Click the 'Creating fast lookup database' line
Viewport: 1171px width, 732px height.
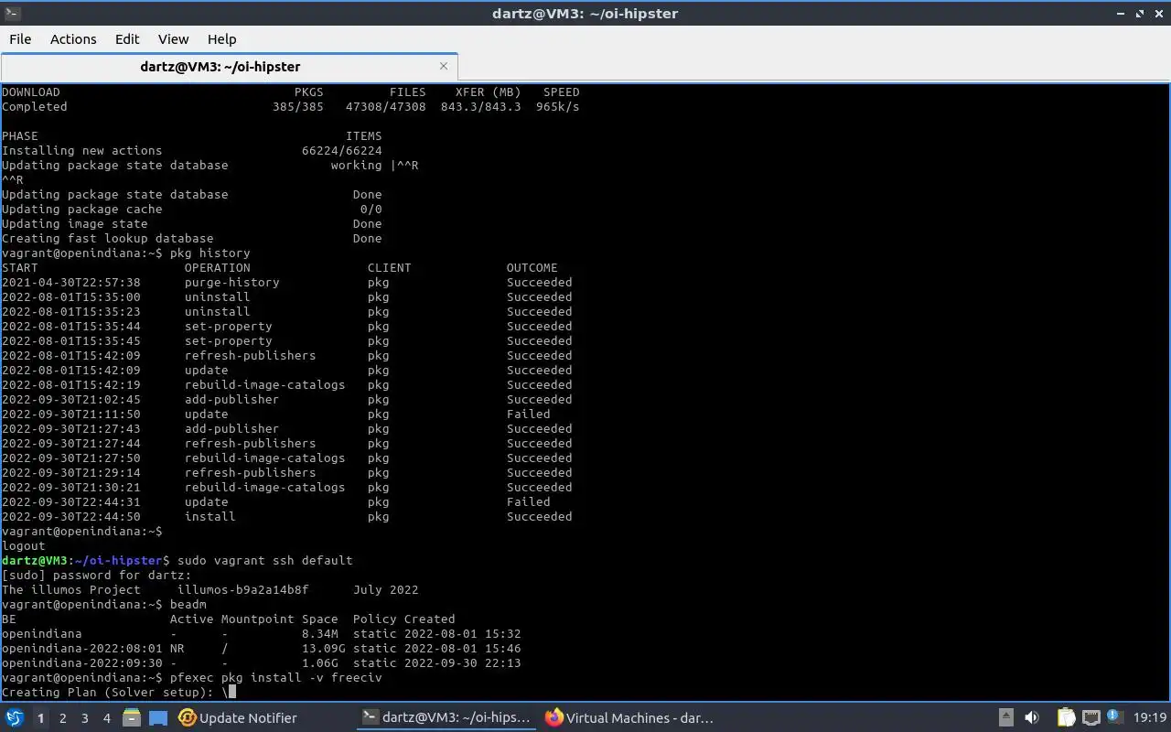pyautogui.click(x=108, y=239)
